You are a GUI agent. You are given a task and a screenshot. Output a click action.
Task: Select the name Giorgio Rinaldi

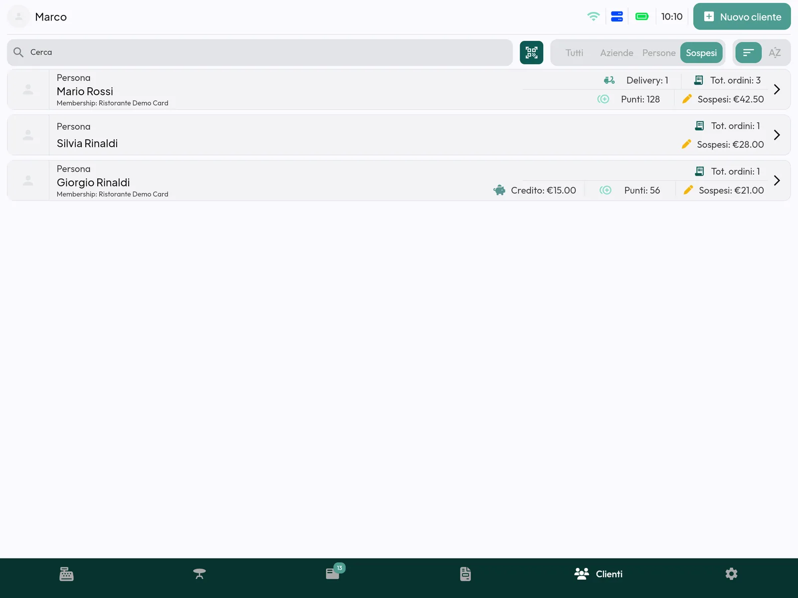pyautogui.click(x=93, y=183)
